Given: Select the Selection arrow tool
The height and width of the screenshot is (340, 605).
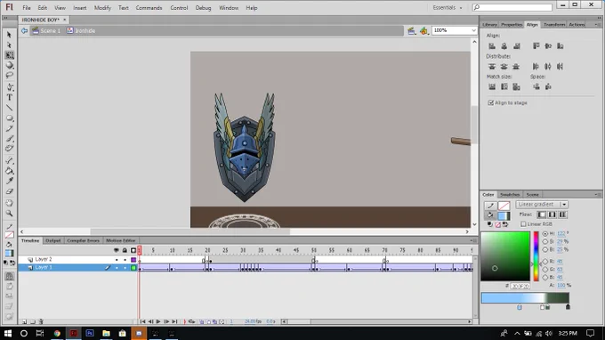Looking at the screenshot, I should [x=9, y=35].
